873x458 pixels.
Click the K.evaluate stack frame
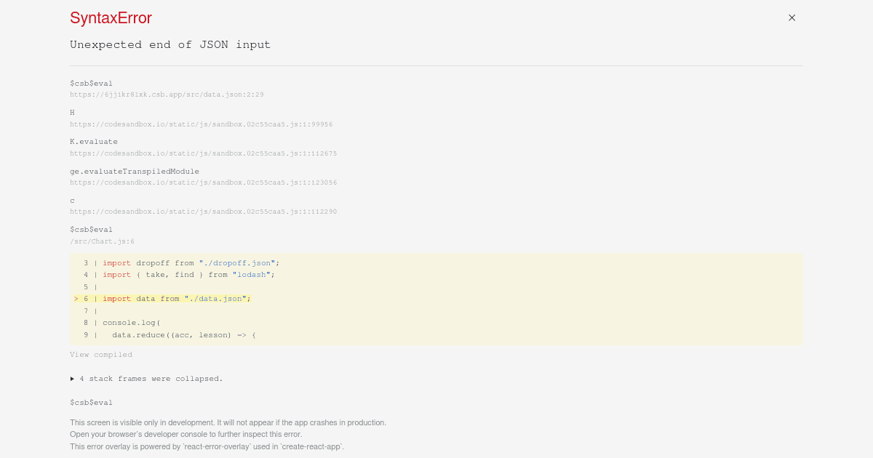coord(94,142)
